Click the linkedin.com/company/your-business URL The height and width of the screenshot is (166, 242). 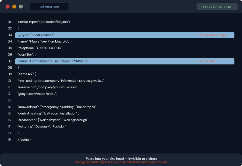[48, 87]
